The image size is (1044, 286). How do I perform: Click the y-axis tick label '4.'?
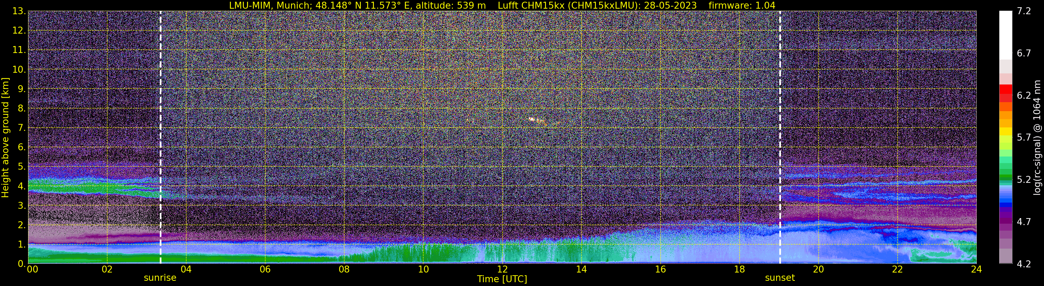(21, 186)
